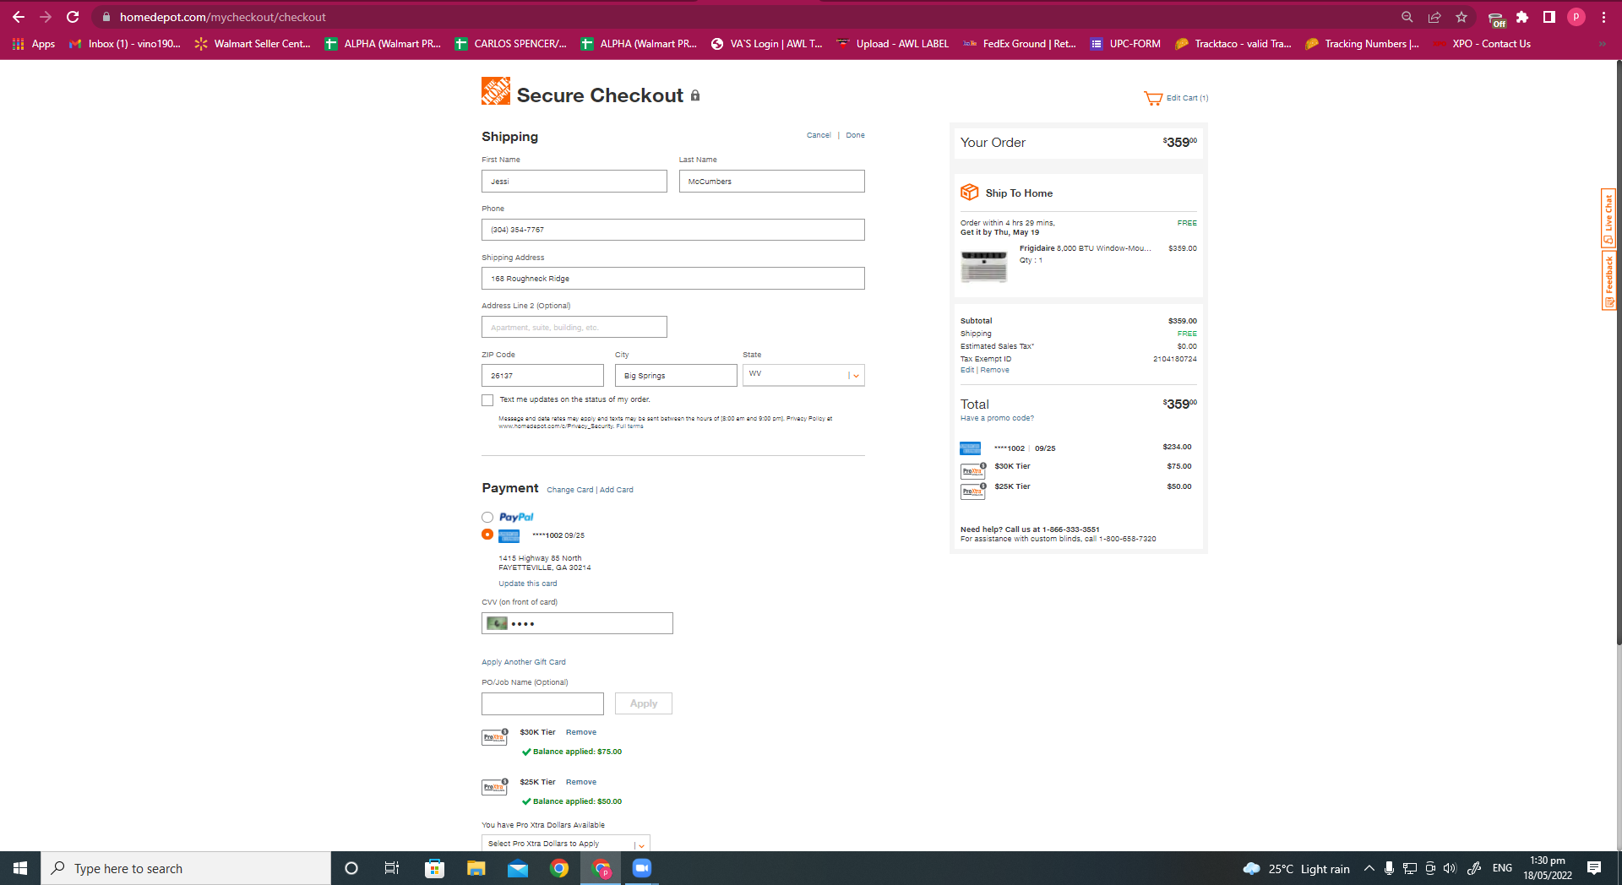The width and height of the screenshot is (1622, 885).
Task: Open the Inbox Gmail bookmark
Action: (x=125, y=44)
